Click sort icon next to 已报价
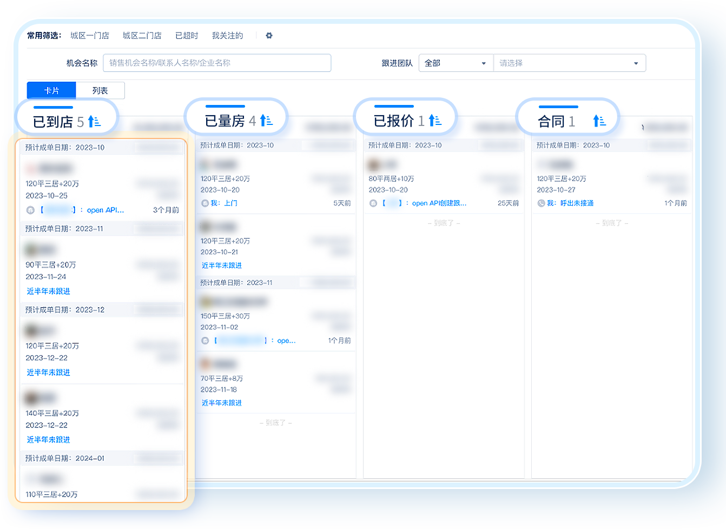This screenshot has width=726, height=529. (435, 121)
